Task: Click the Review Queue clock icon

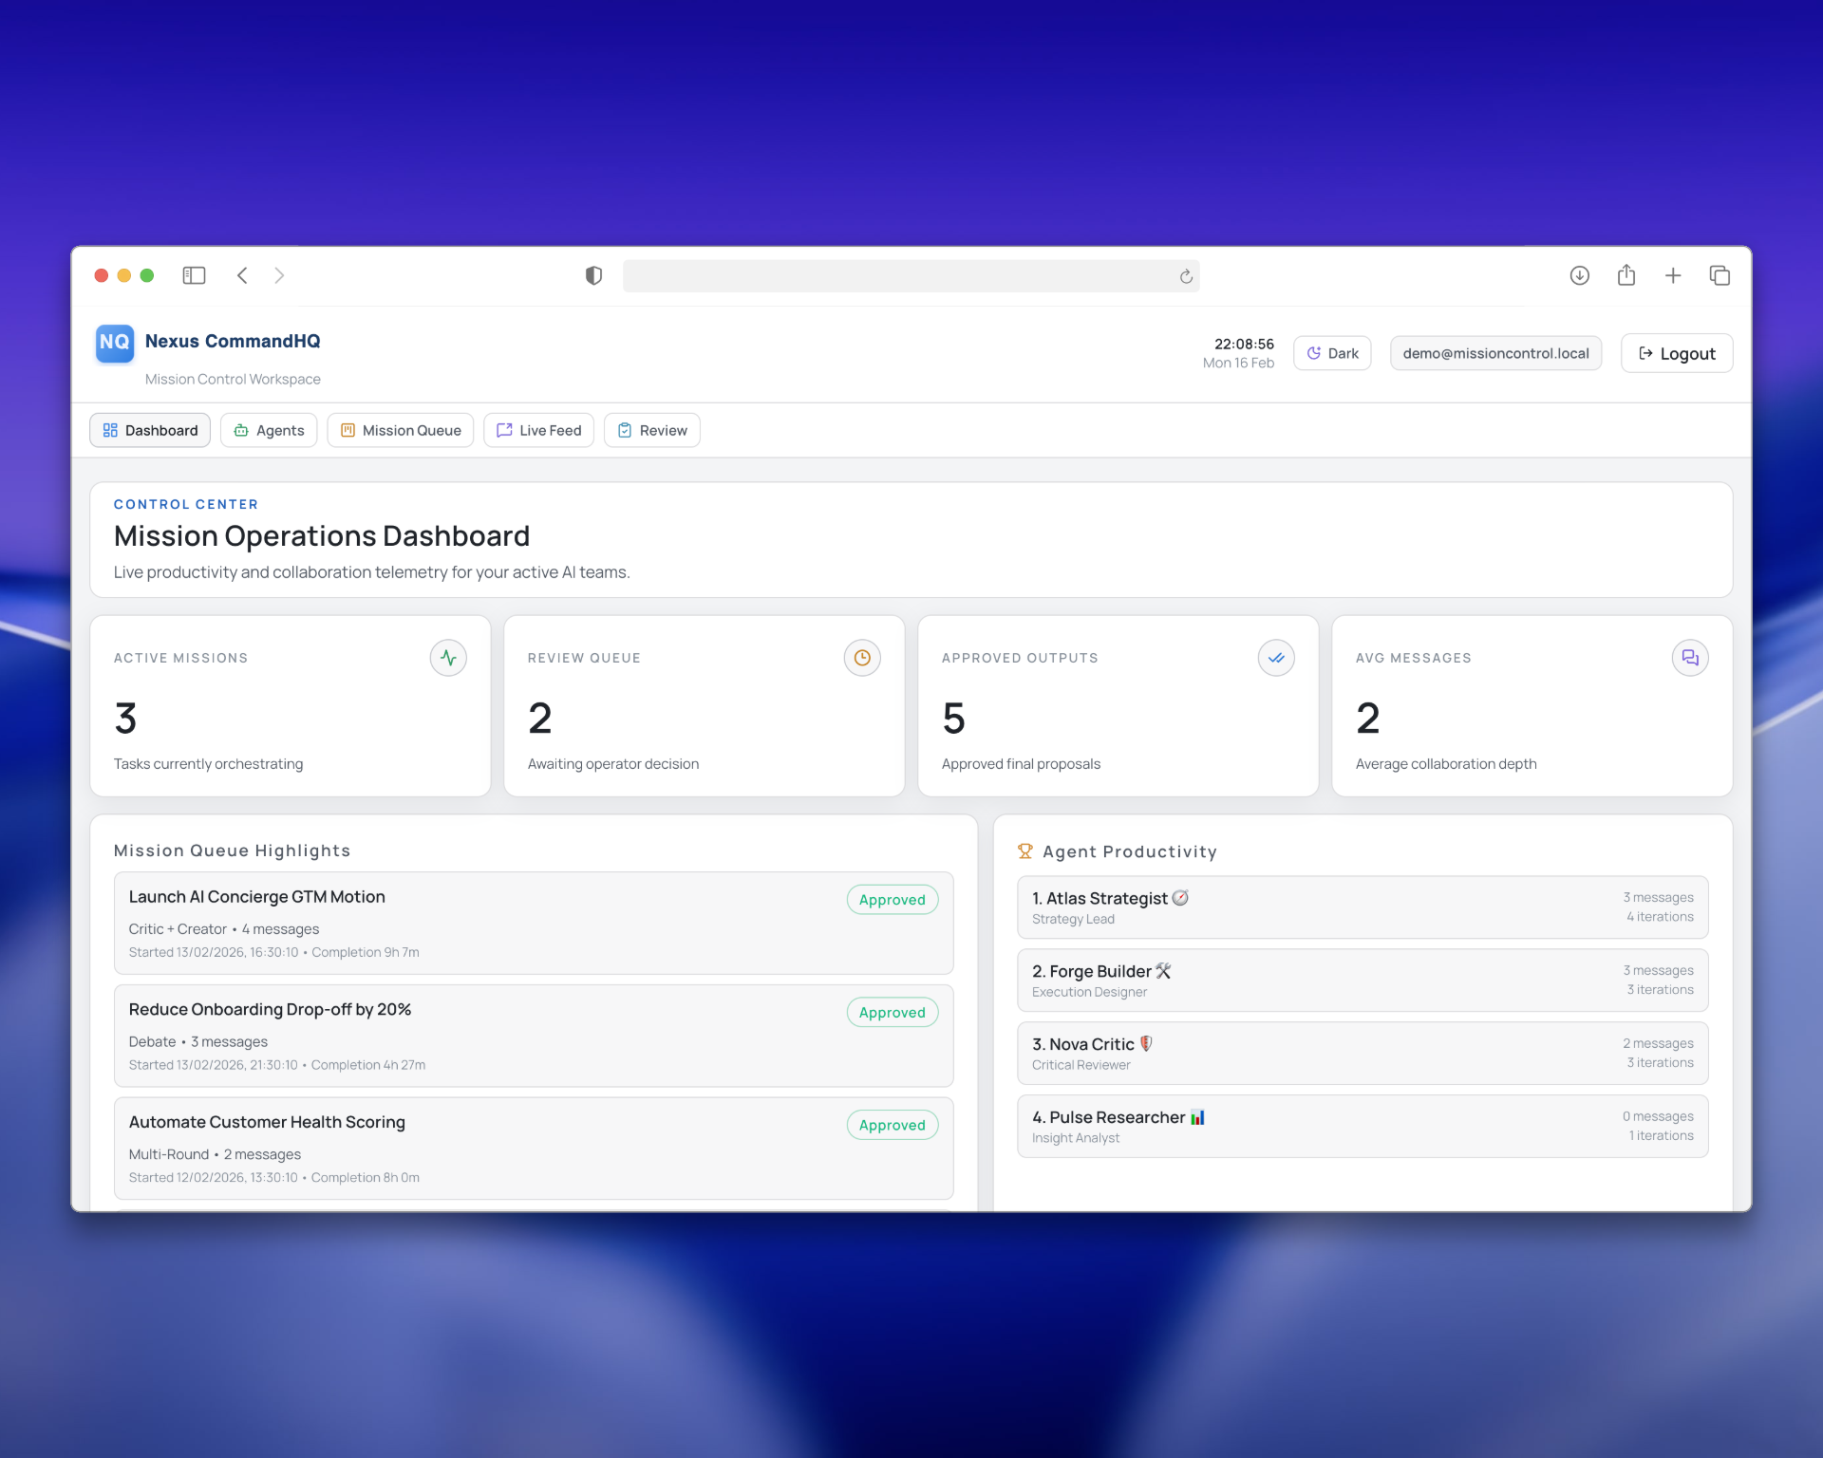Action: coord(862,657)
